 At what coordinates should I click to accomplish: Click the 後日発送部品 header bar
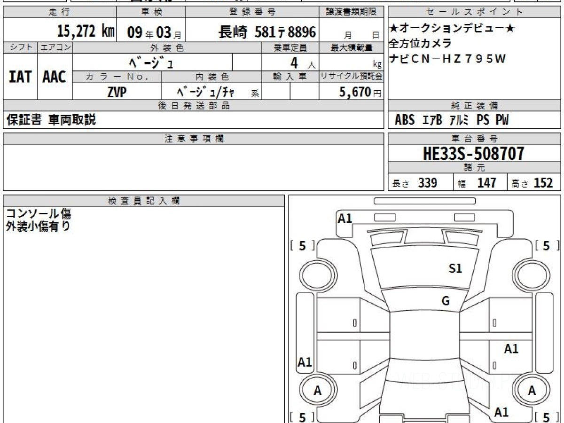[193, 106]
